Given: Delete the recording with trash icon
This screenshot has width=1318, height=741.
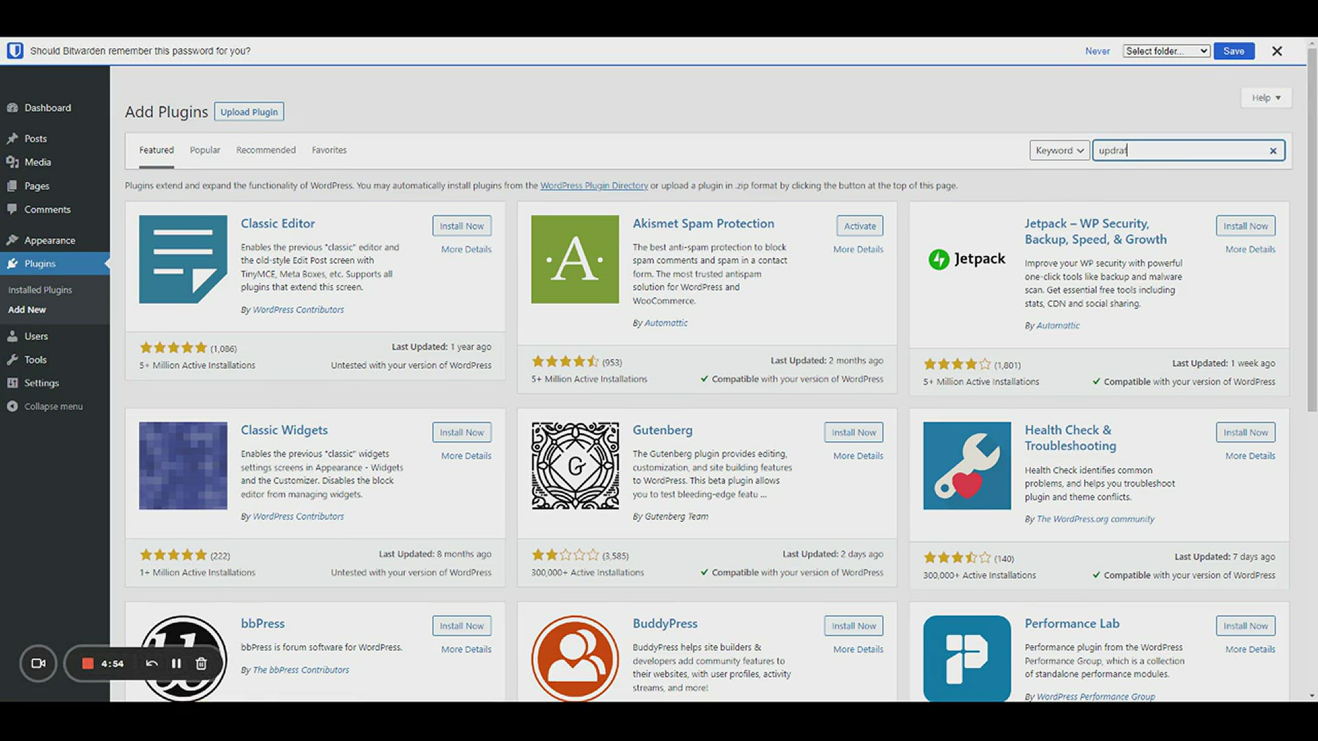Looking at the screenshot, I should tap(201, 663).
